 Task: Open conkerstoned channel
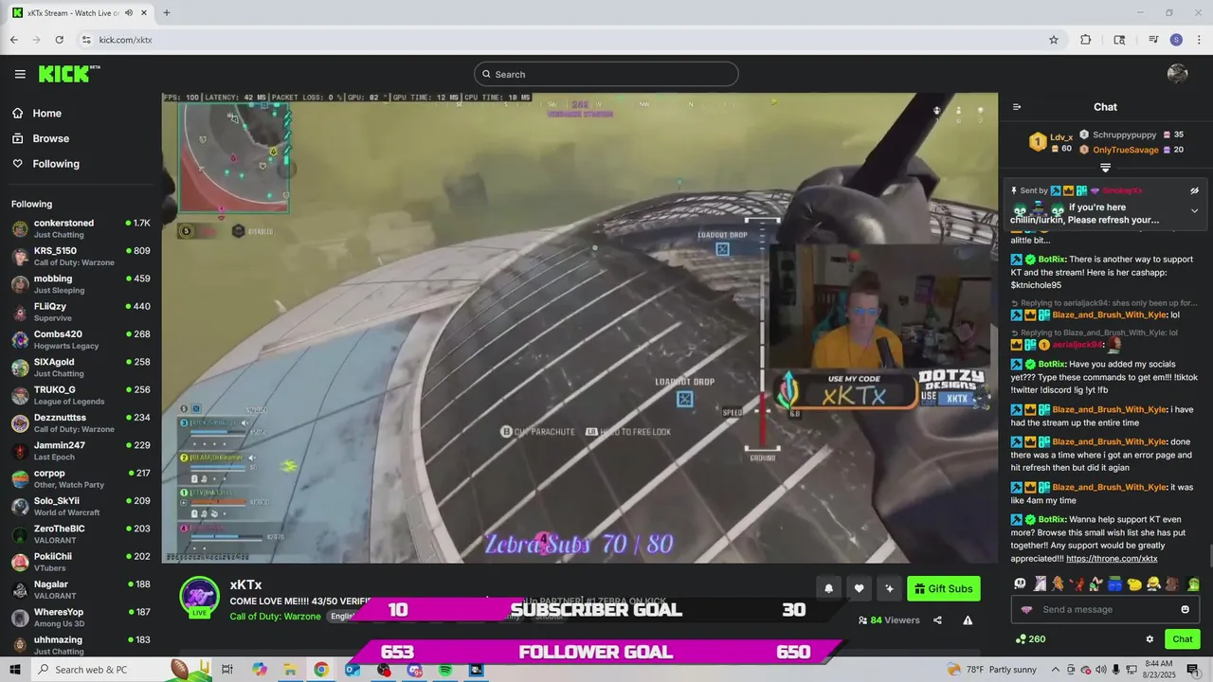[81, 228]
